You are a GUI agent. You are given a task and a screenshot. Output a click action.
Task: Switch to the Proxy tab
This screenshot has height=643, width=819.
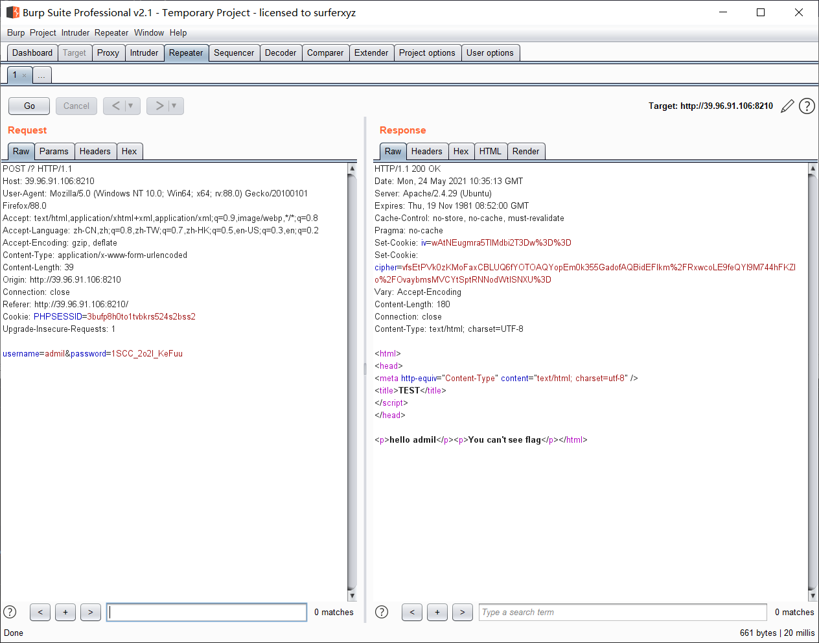[x=108, y=53]
